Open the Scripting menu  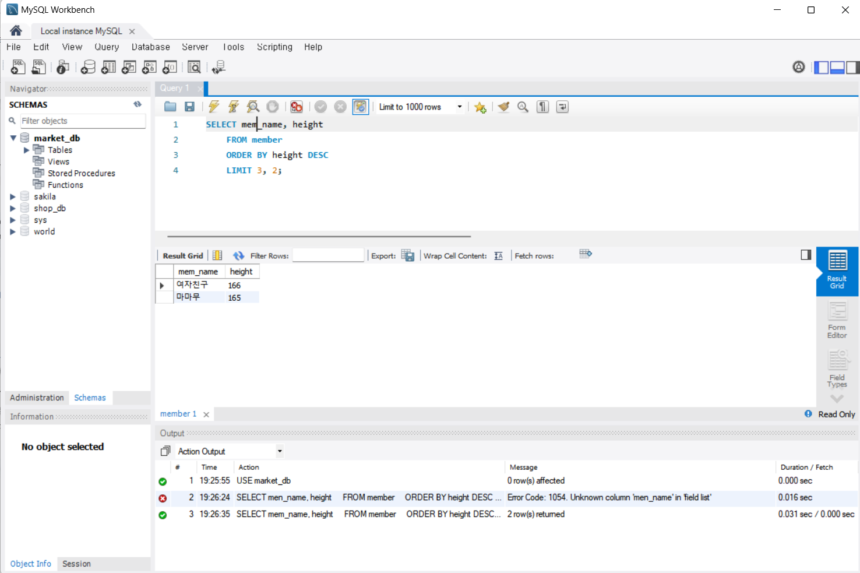[x=274, y=47]
